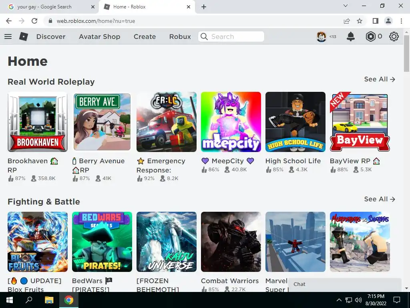Click the BayView RP title text
410x308 pixels.
pyautogui.click(x=355, y=161)
